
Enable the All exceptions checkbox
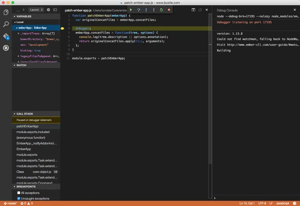pyautogui.click(x=19, y=193)
